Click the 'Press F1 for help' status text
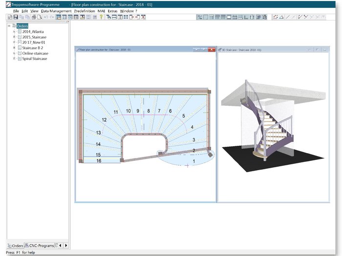The height and width of the screenshot is (256, 342). click(21, 253)
